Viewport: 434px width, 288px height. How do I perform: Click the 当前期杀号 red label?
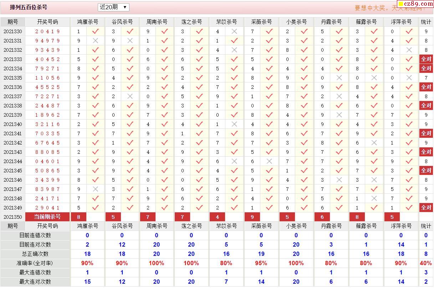[x=47, y=217]
